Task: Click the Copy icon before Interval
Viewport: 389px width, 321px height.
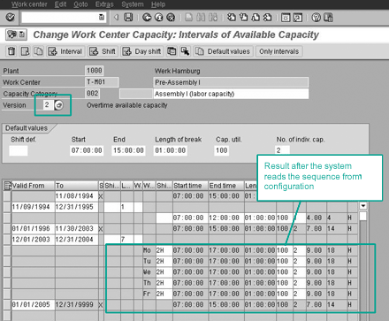Action: (38, 51)
